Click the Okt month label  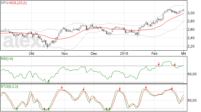(x=31, y=53)
